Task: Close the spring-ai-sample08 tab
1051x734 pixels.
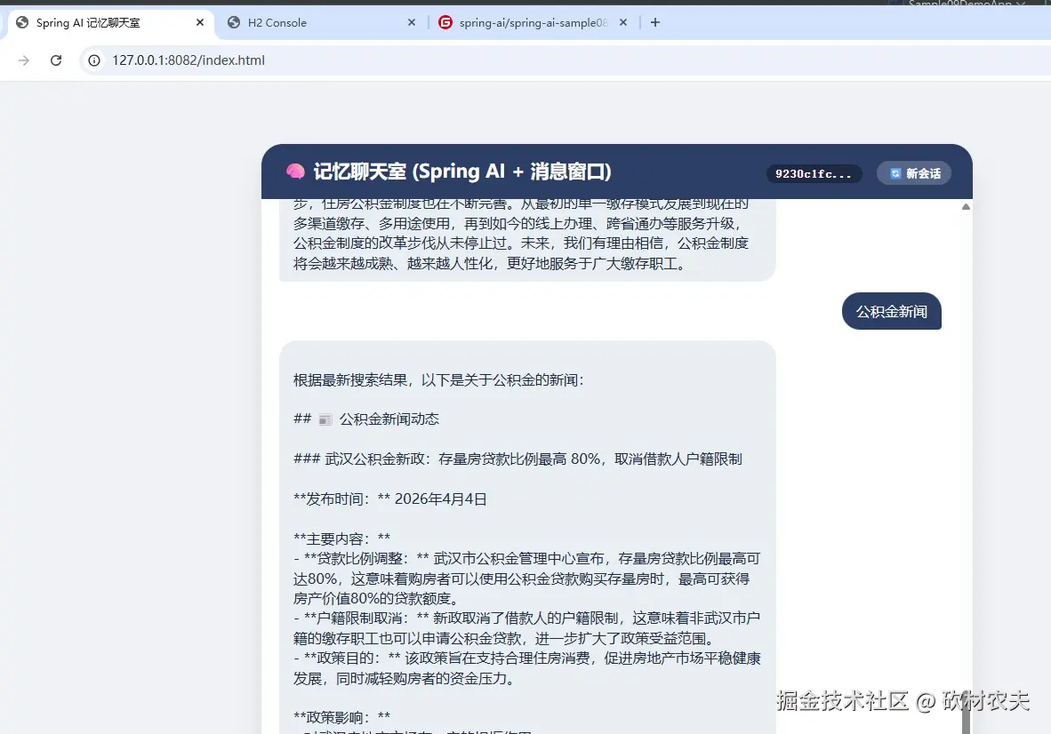Action: point(623,23)
